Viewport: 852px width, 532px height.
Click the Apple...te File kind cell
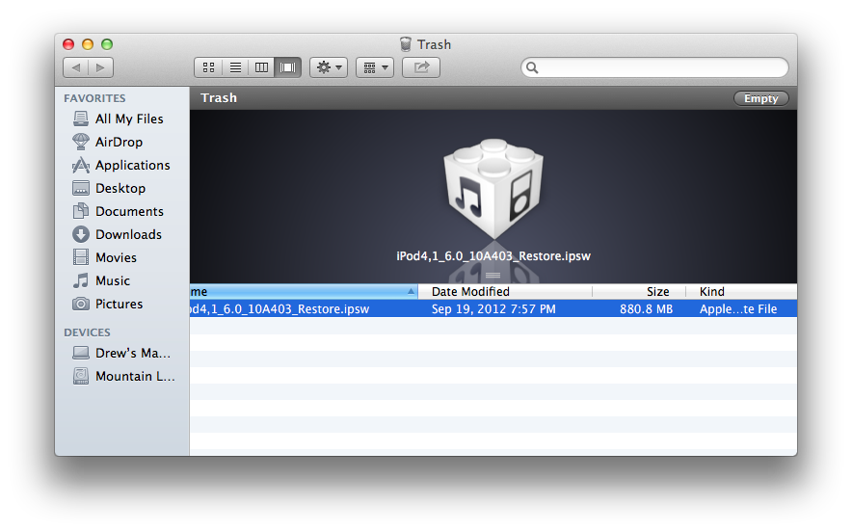[x=738, y=309]
